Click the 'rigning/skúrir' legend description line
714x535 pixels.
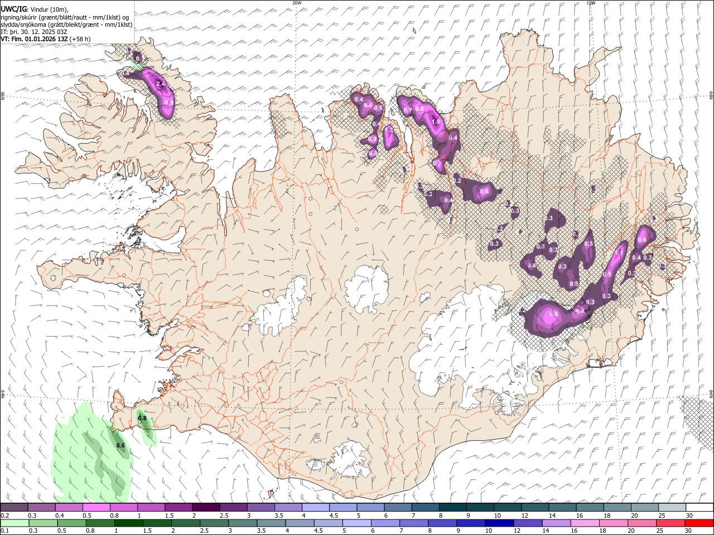coord(66,17)
